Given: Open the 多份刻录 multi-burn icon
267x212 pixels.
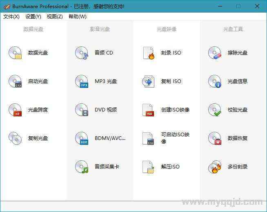Looking at the screenshot, I should point(215,167).
